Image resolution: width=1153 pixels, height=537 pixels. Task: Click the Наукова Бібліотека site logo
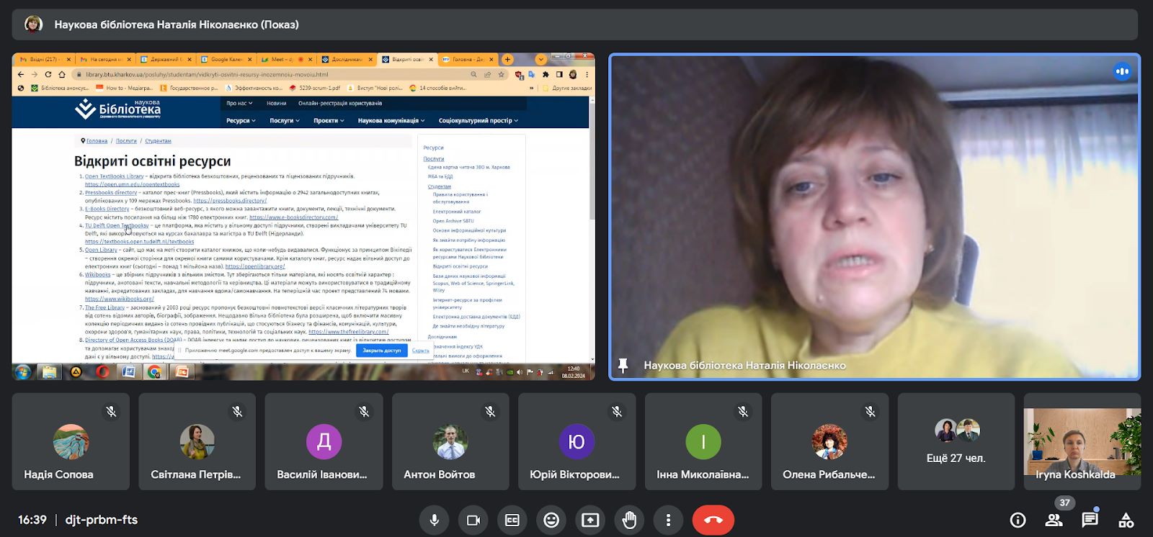117,109
